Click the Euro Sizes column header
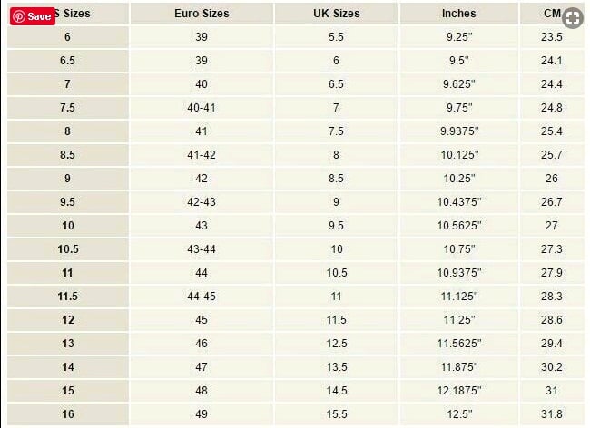This screenshot has width=590, height=428. (x=202, y=14)
